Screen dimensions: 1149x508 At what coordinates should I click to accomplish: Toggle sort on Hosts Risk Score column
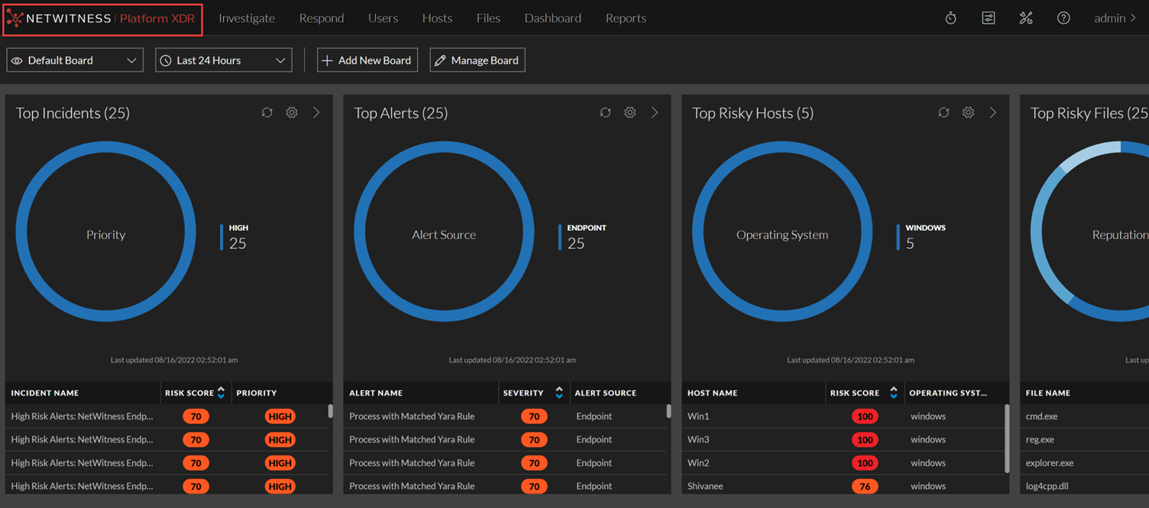pos(893,393)
